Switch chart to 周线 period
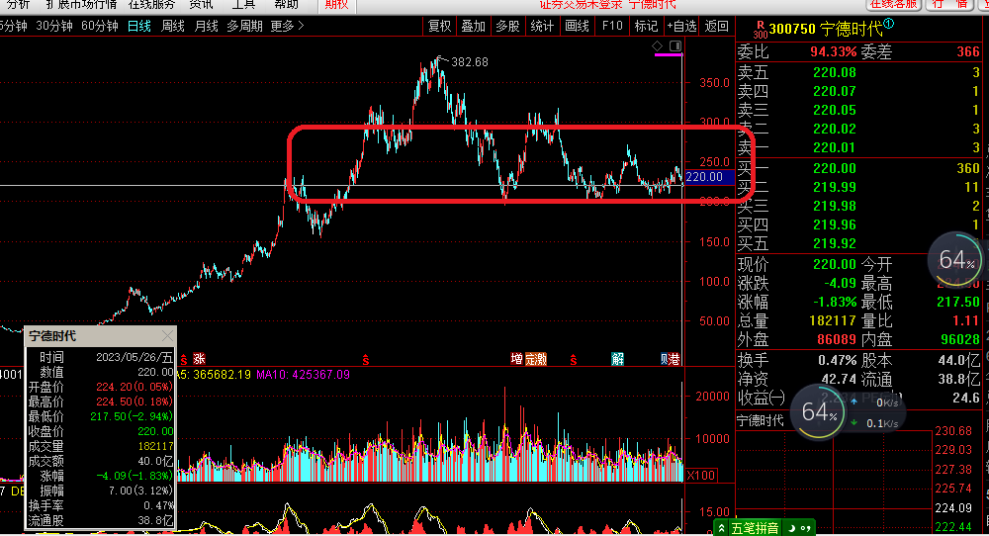The image size is (989, 536). [x=173, y=26]
